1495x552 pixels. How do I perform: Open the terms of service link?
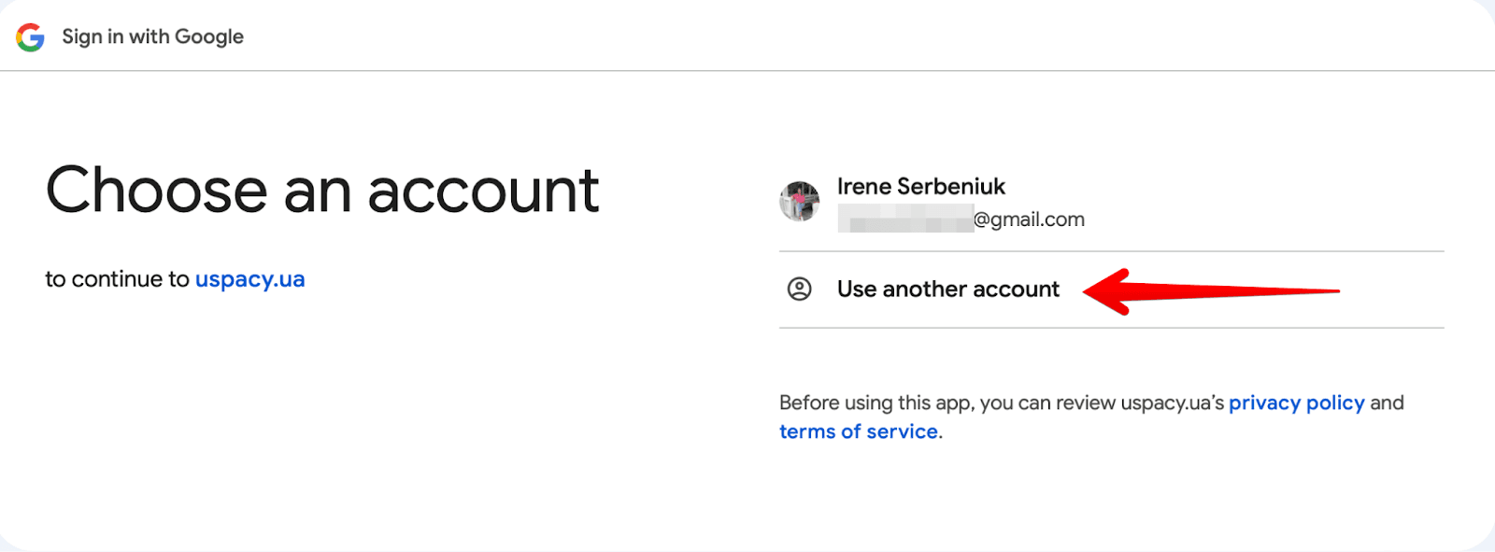[x=859, y=432]
